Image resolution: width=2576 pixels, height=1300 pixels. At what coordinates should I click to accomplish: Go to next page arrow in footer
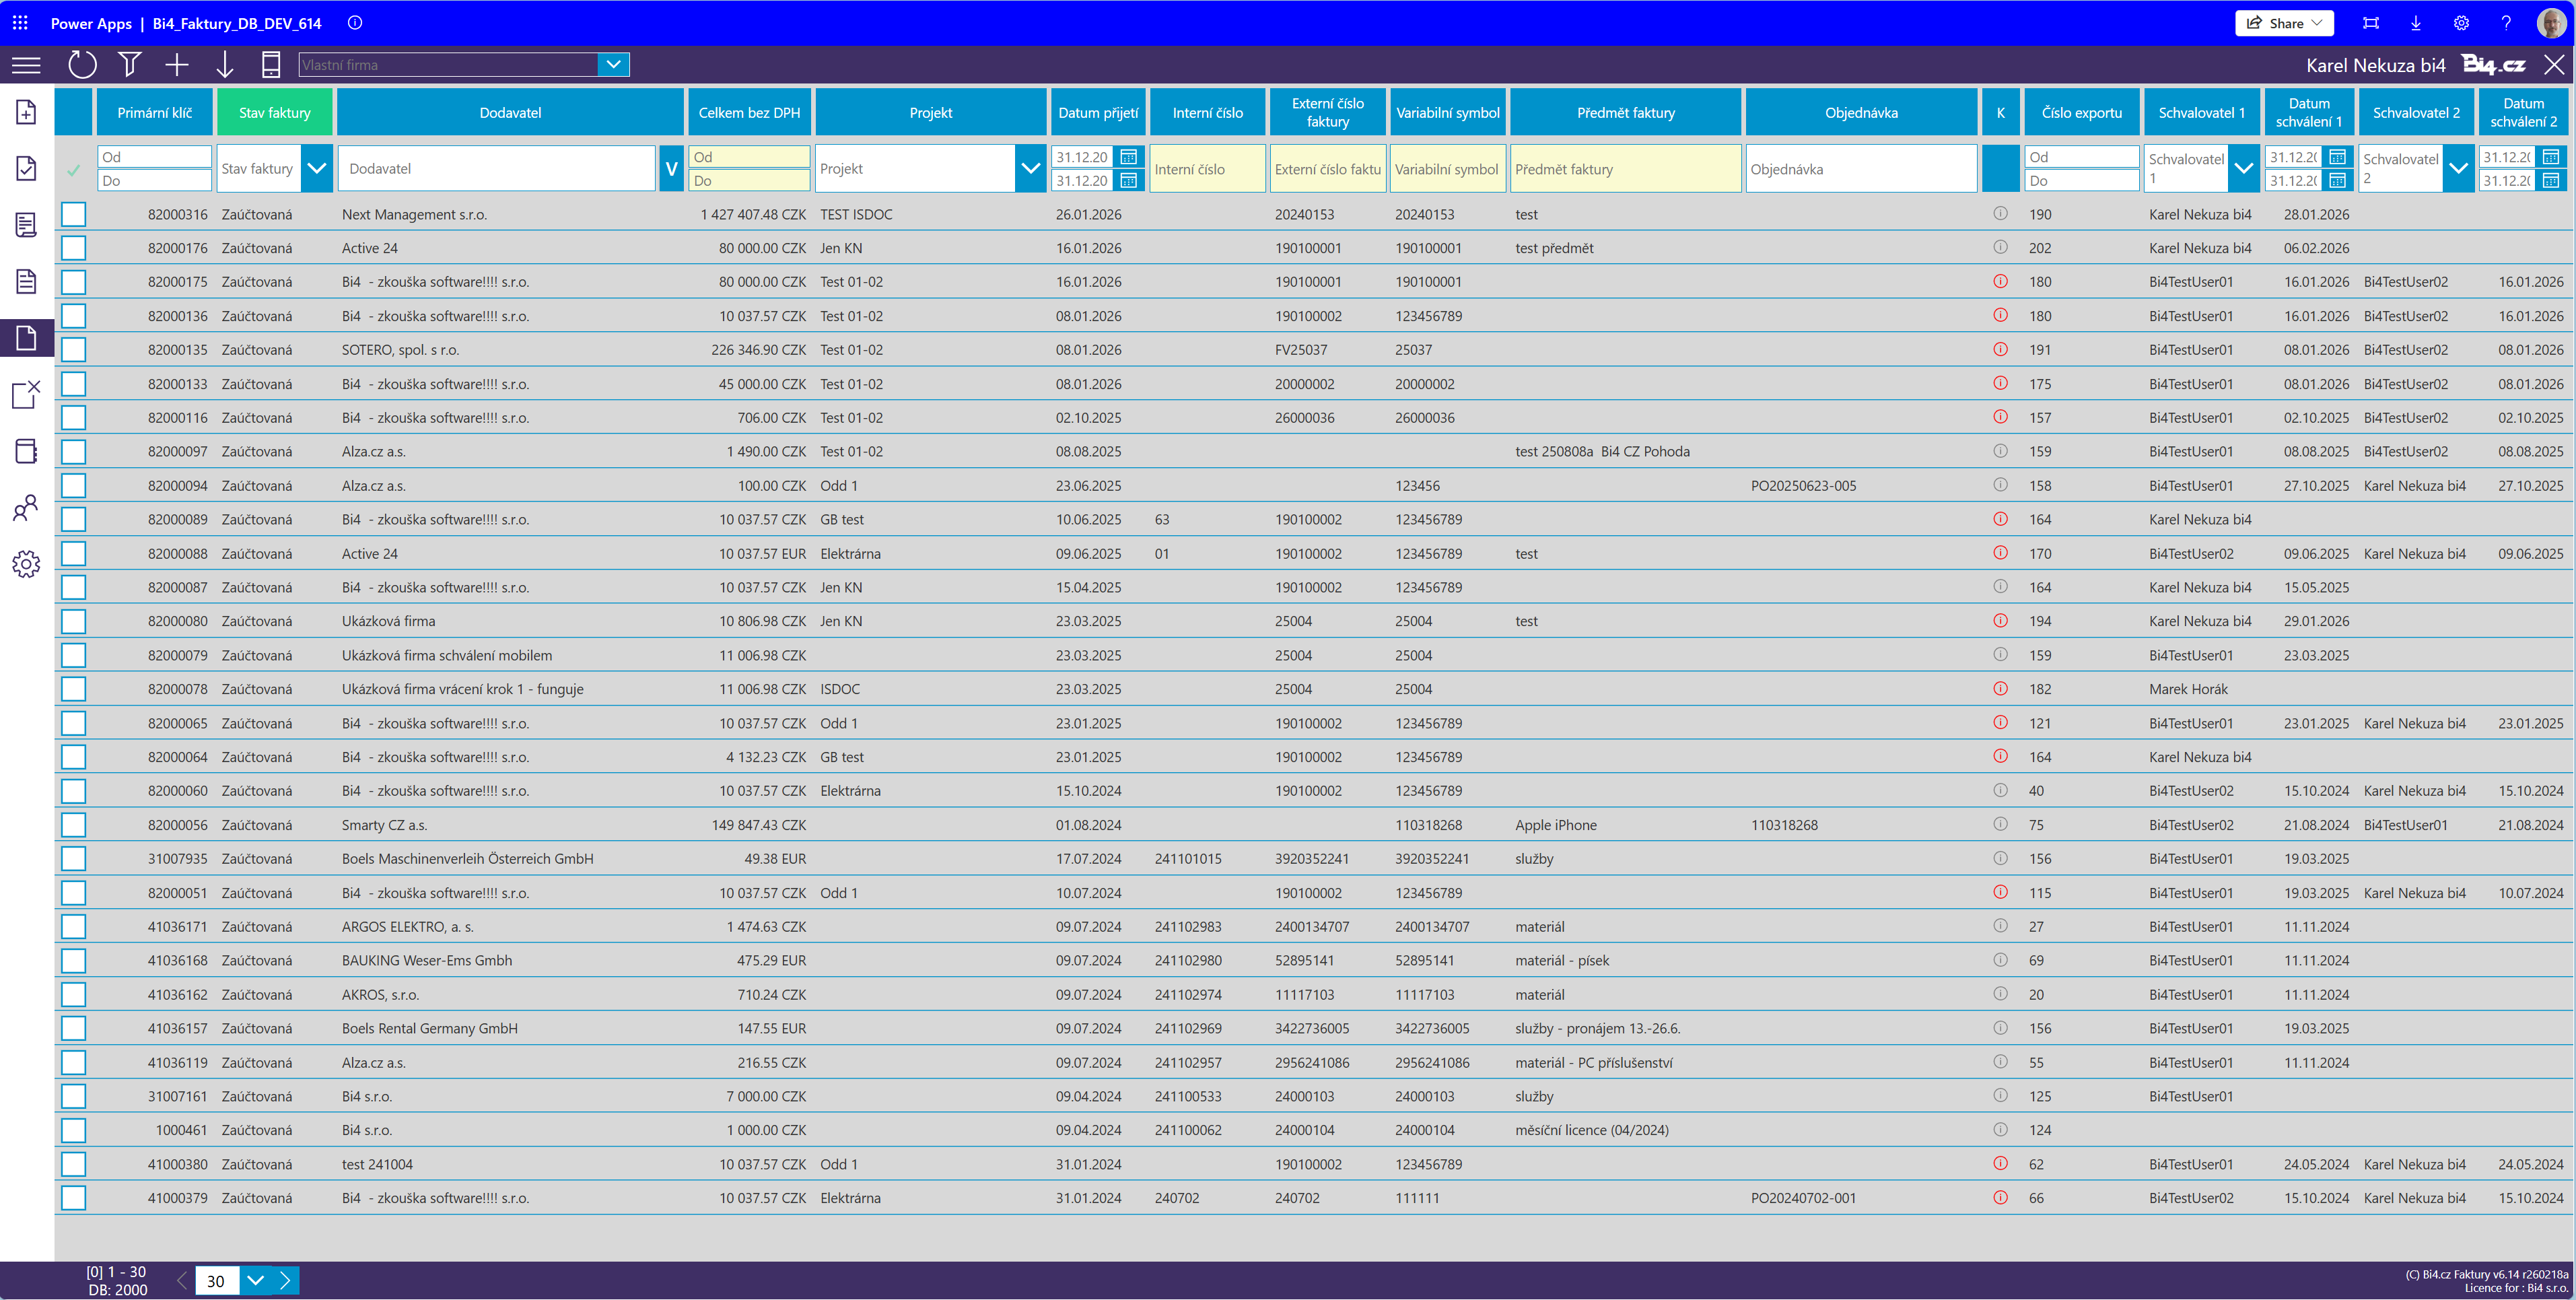tap(286, 1280)
